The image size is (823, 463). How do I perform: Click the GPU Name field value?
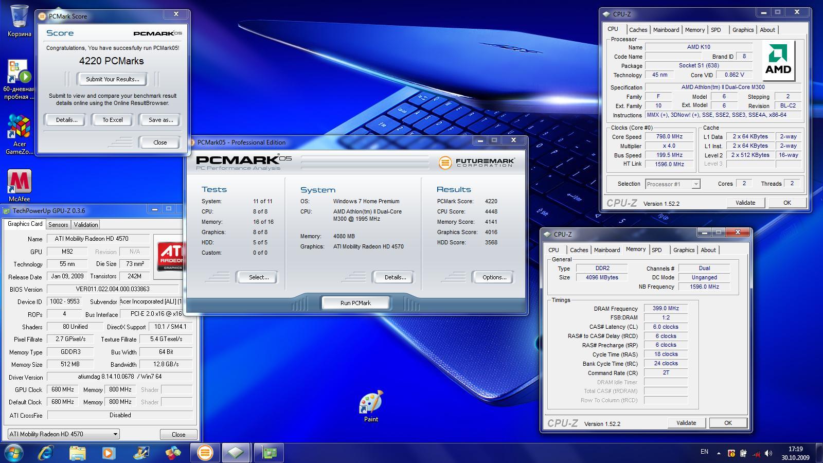tap(98, 239)
